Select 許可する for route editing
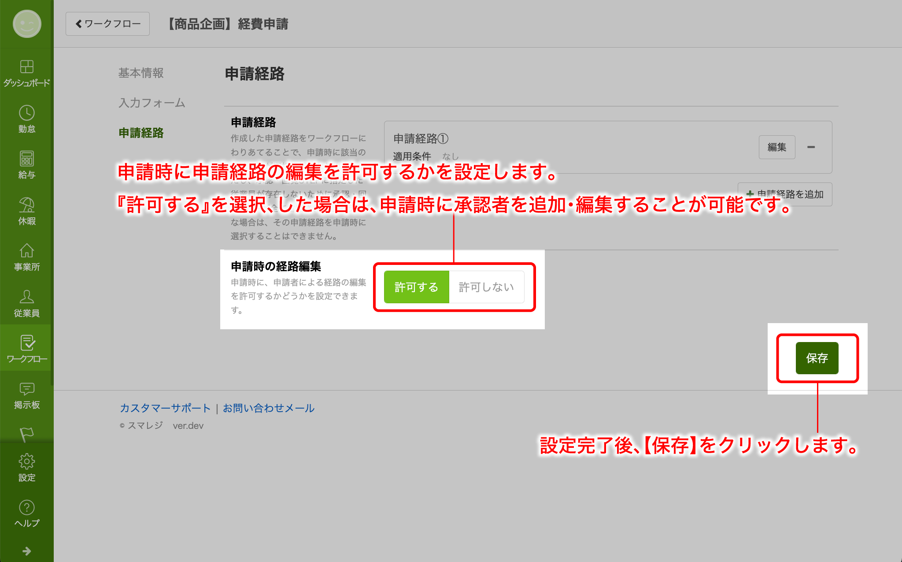 416,287
